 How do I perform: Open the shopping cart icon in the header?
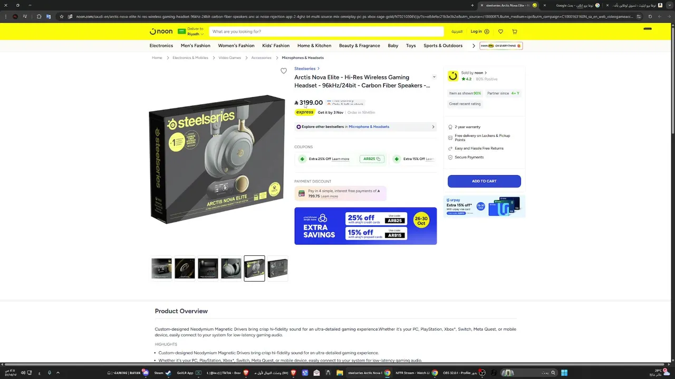tap(515, 32)
